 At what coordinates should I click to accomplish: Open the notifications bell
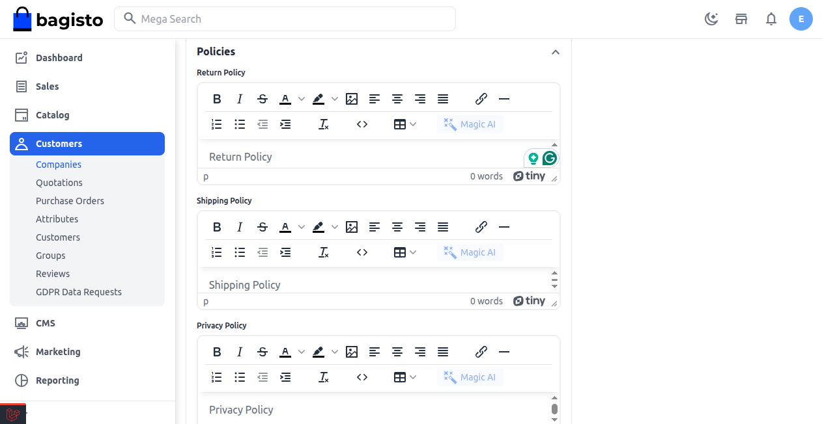coord(771,19)
